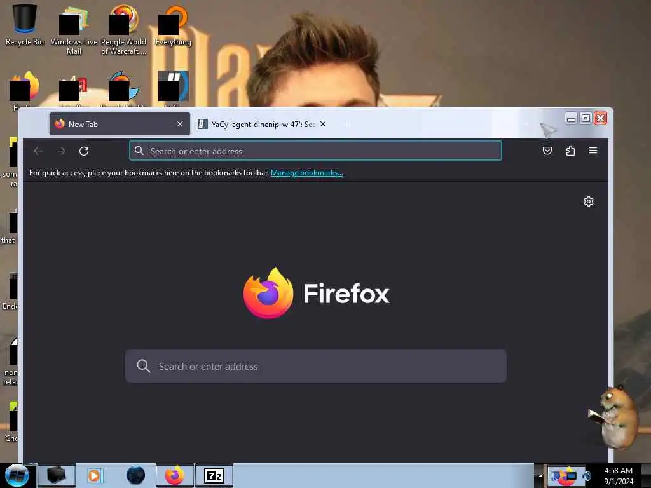Open the Firefox hamburger application menu
The image size is (651, 488).
point(593,151)
